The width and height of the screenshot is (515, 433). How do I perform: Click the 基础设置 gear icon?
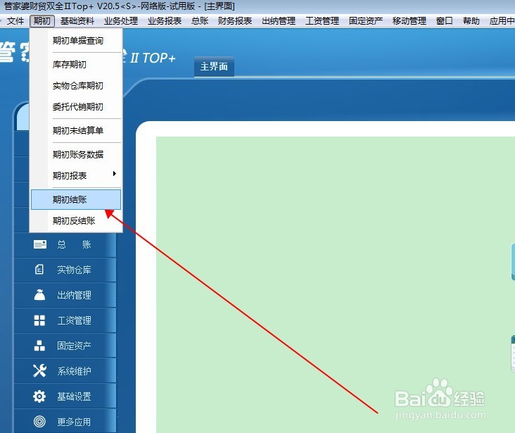click(39, 396)
